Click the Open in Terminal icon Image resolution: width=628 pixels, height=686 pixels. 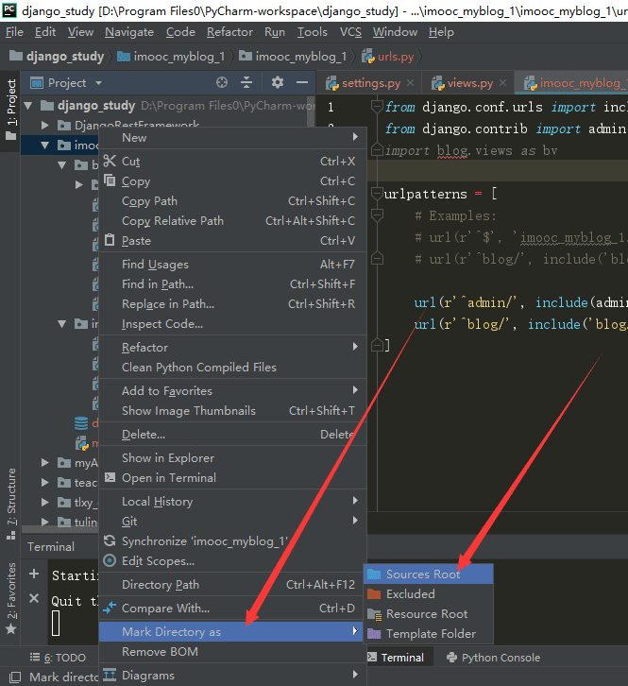pyautogui.click(x=110, y=477)
